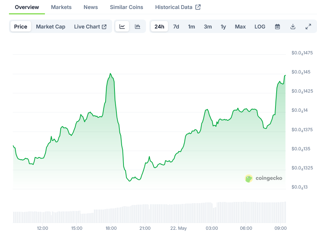Open Live Chart in new window
The image size is (317, 235).
[x=90, y=27]
